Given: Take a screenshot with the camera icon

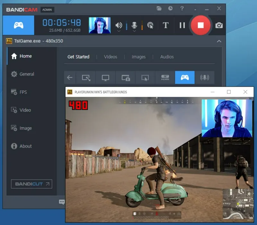Looking at the screenshot, I should 218,25.
